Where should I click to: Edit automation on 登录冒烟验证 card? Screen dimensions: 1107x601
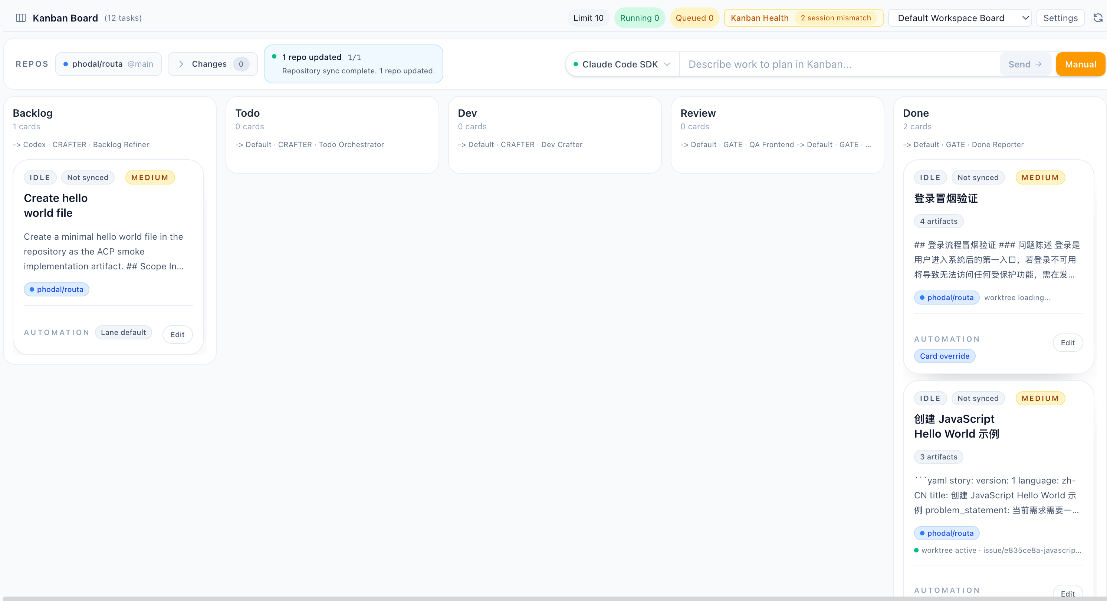coord(1067,343)
